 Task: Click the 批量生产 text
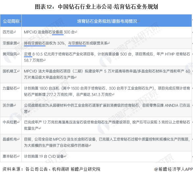(x=31, y=128)
